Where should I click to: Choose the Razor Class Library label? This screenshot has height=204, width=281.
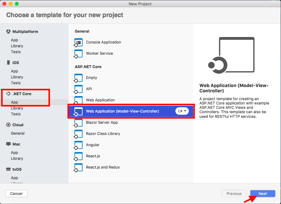click(x=103, y=134)
